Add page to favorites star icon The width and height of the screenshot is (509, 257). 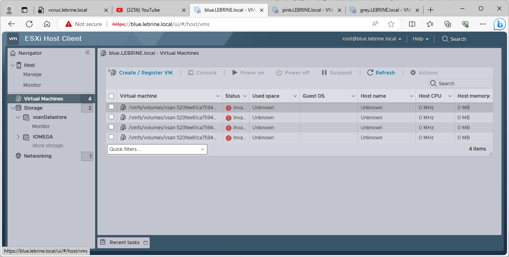tap(391, 24)
